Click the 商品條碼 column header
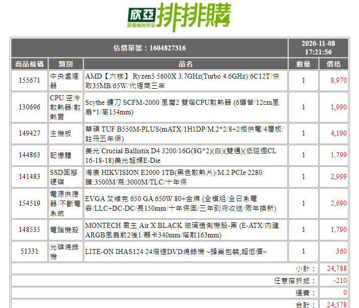This screenshot has width=359, height=308. pos(30,64)
